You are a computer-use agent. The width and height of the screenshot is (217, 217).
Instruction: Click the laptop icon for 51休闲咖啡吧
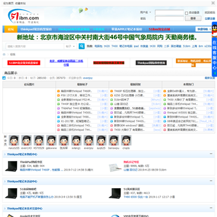coord(11,193)
